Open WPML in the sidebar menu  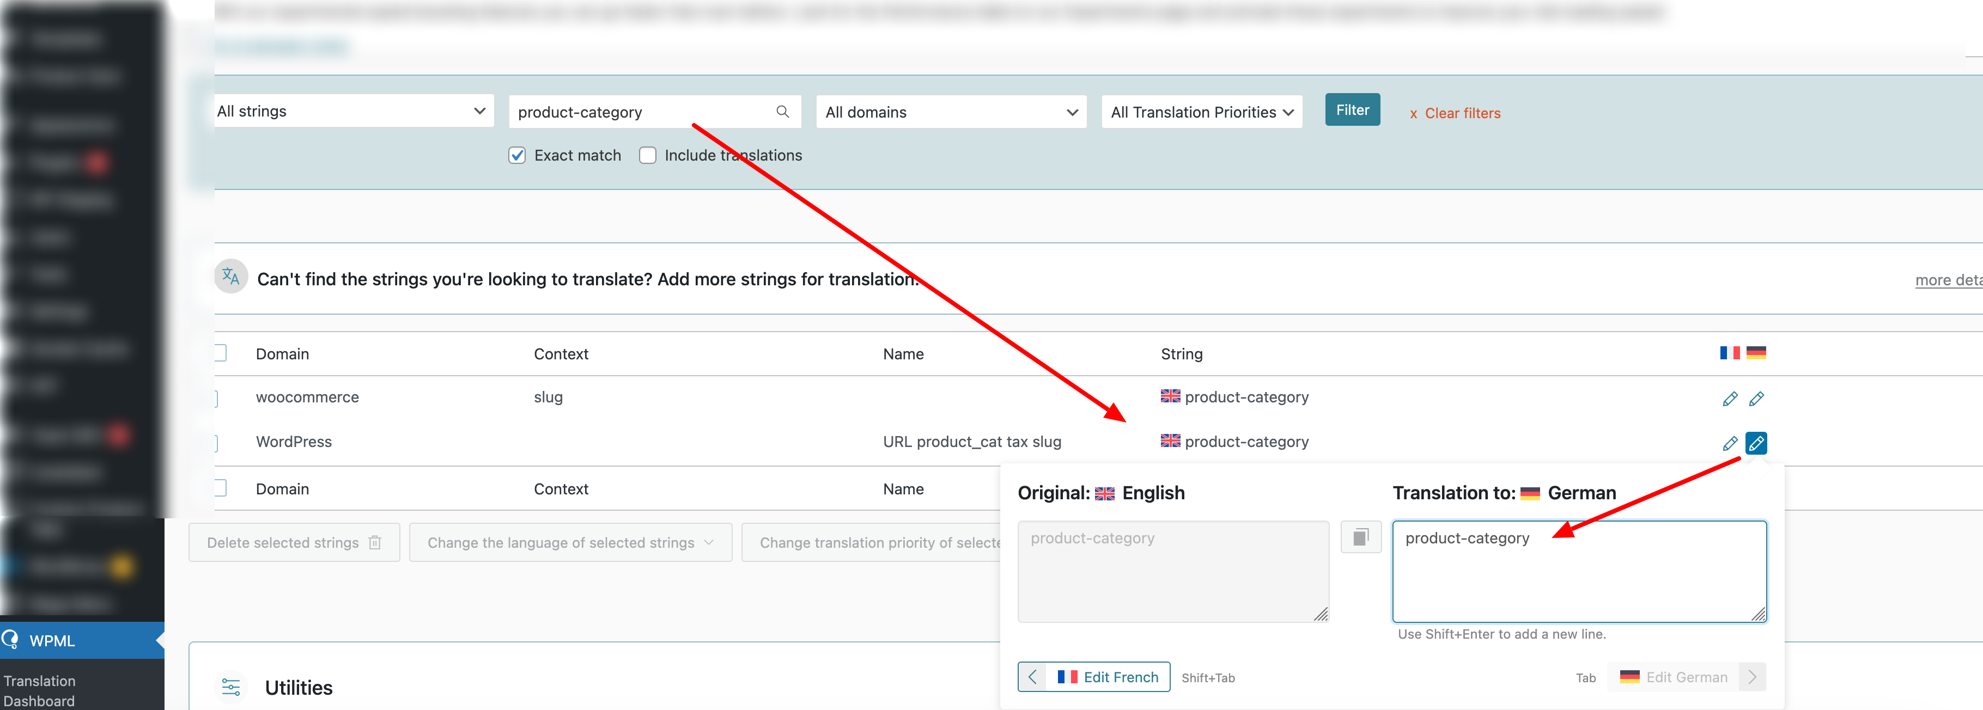pos(52,641)
